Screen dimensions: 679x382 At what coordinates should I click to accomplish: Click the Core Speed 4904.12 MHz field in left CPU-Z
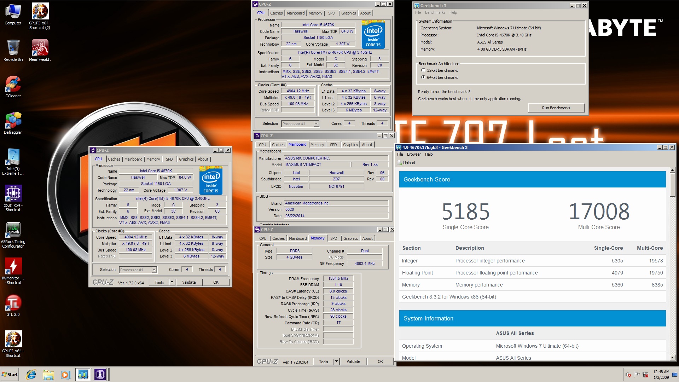pos(135,237)
